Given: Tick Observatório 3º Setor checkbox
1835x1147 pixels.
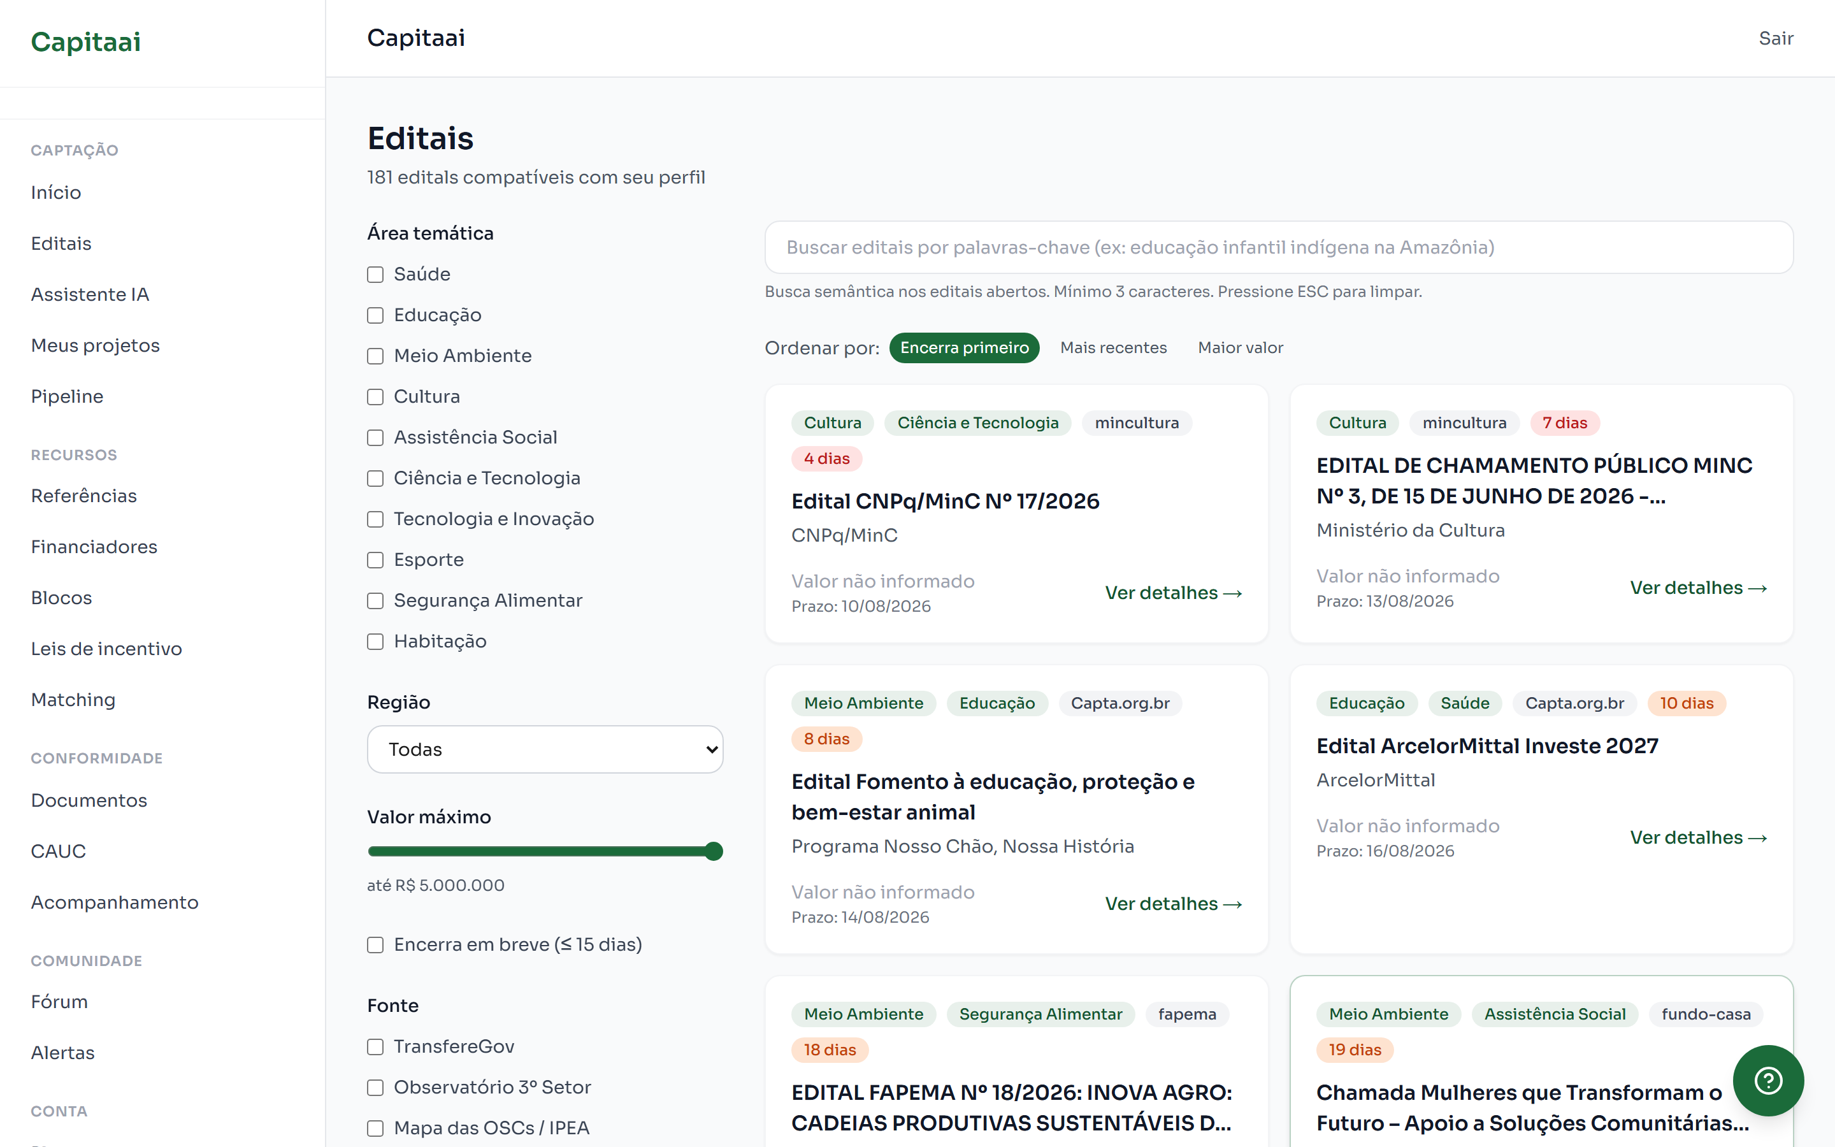Looking at the screenshot, I should click(375, 1088).
